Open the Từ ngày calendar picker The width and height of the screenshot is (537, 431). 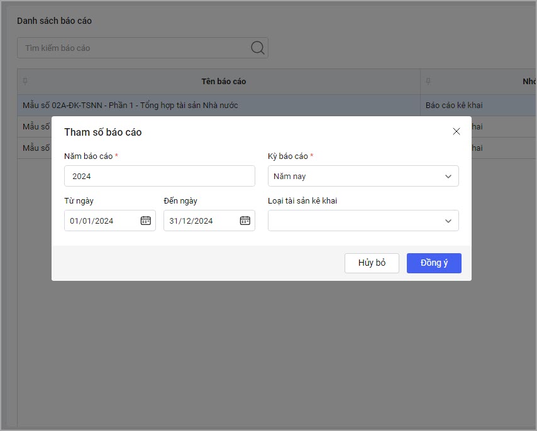pos(145,221)
